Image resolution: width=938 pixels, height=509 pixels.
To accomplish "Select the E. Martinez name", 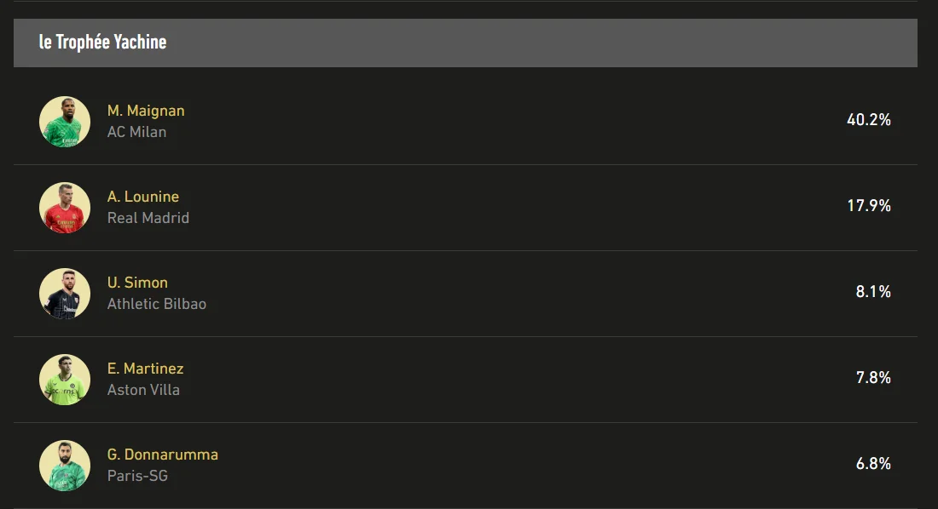I will (x=145, y=369).
